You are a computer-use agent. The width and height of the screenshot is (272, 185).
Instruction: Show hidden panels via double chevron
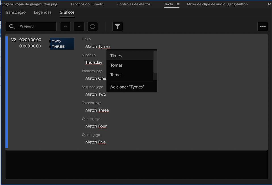click(269, 4)
